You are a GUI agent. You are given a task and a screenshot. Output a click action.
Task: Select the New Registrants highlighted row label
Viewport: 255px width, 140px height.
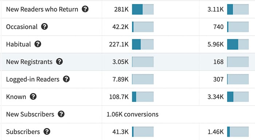tap(29, 62)
